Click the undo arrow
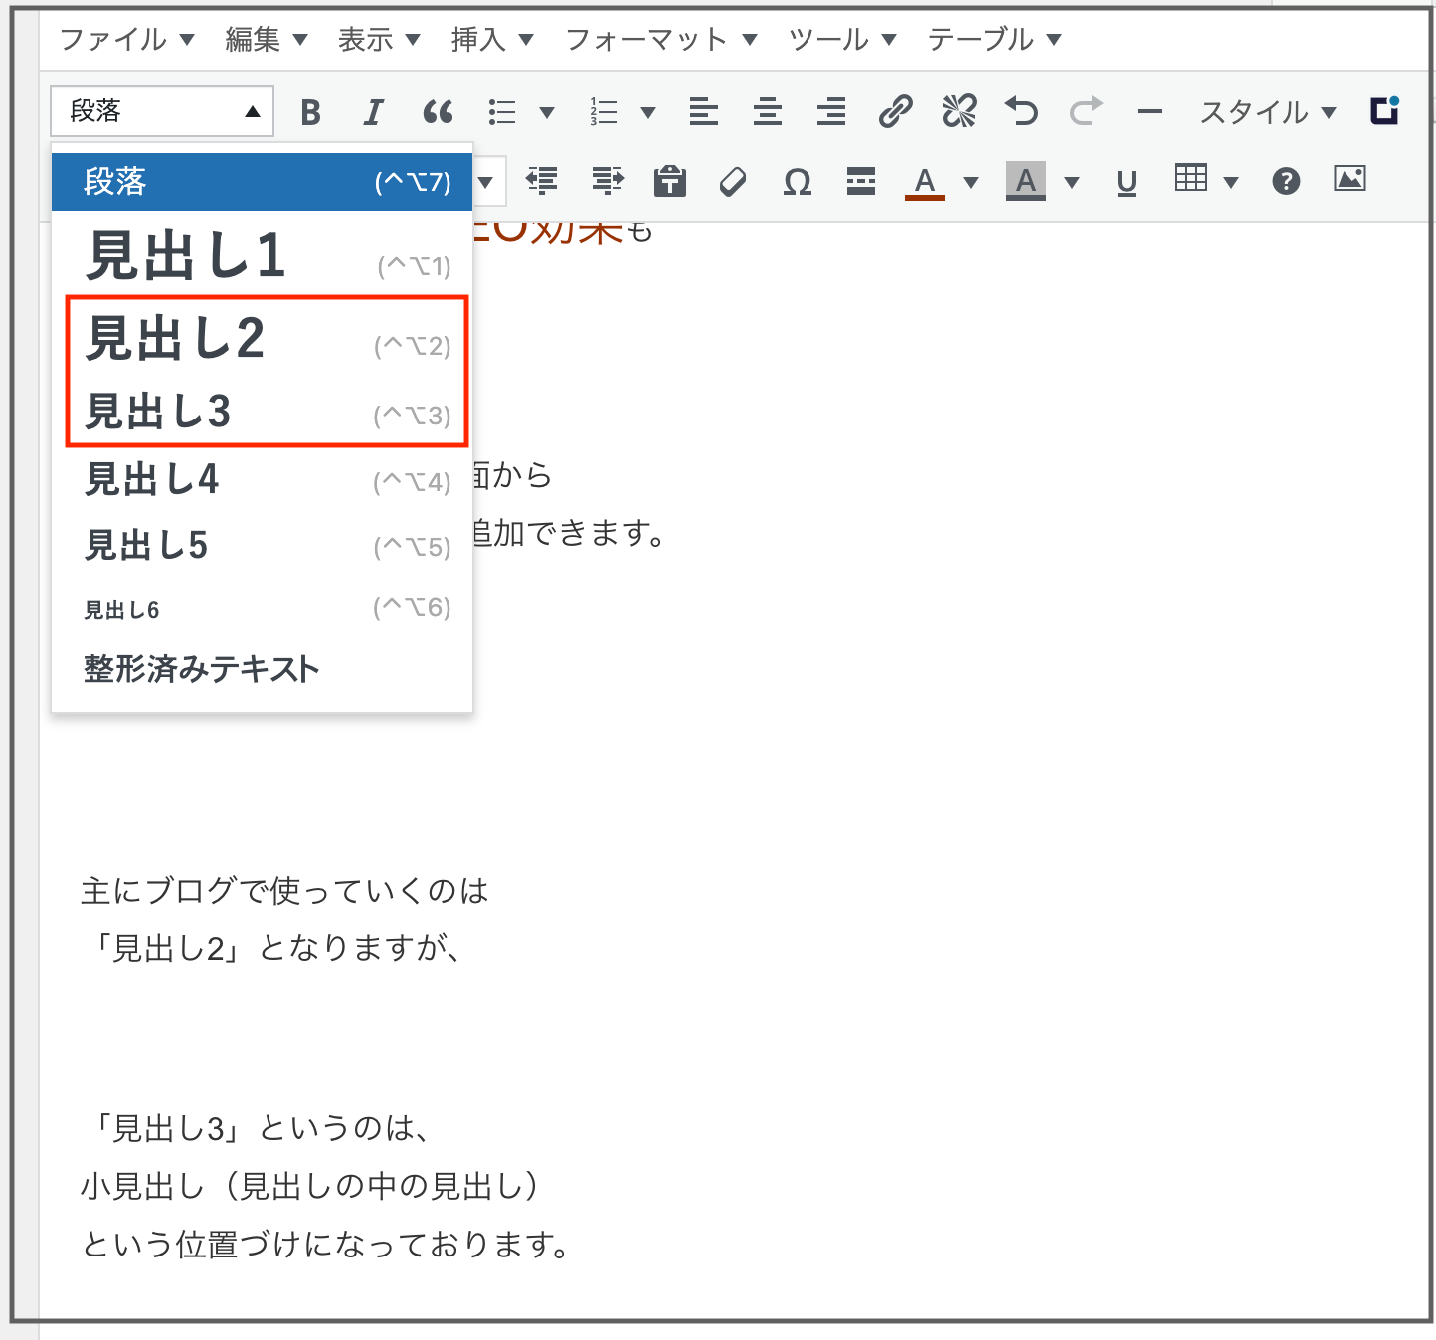The width and height of the screenshot is (1436, 1340). [1021, 111]
